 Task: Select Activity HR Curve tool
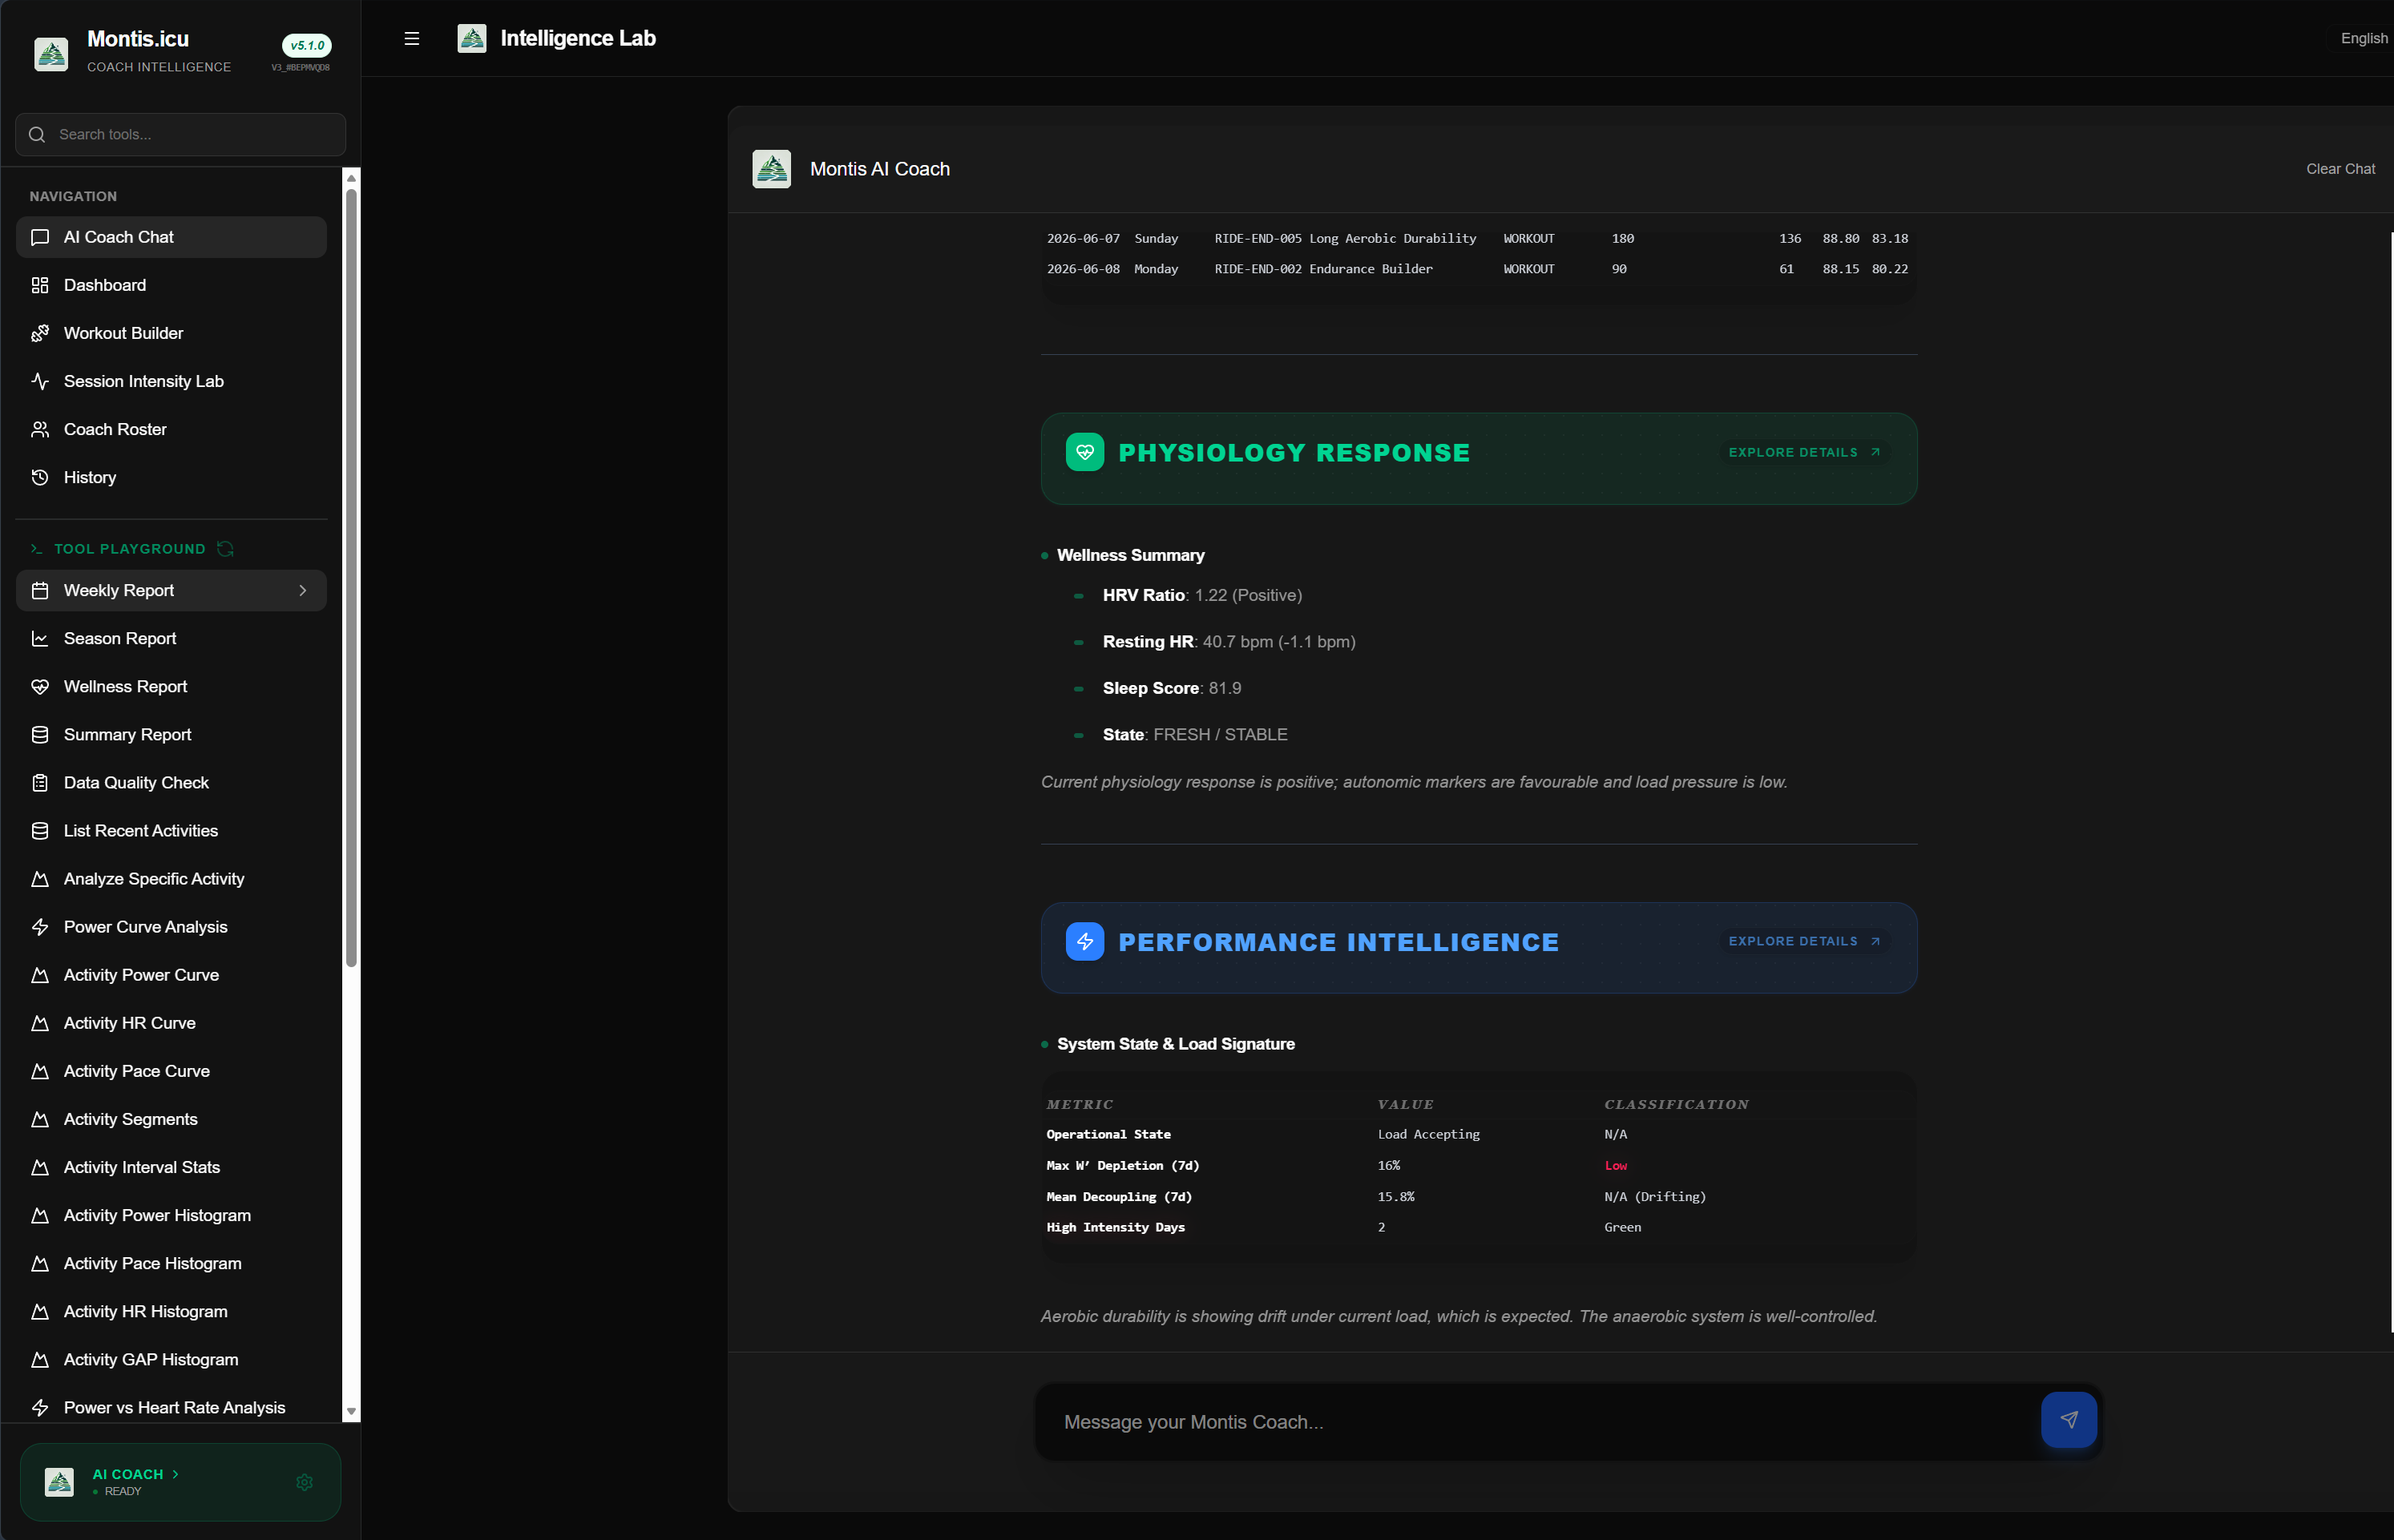coord(171,1023)
